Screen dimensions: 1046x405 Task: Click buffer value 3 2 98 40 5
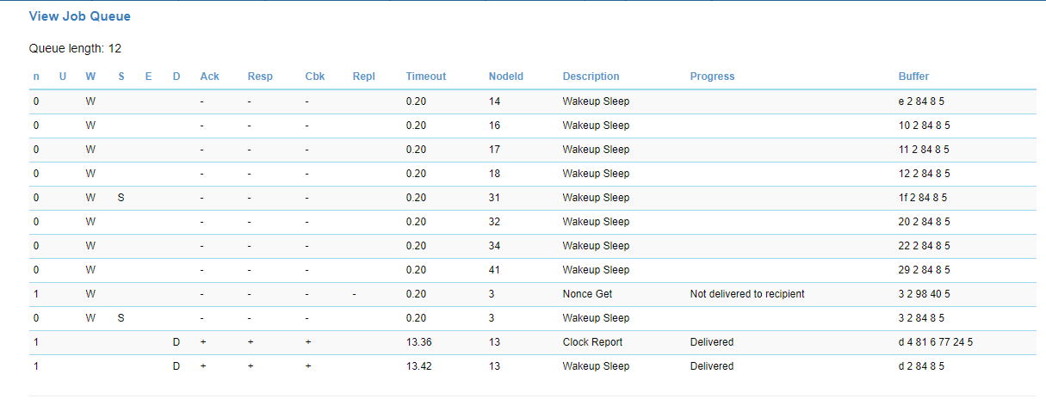pyautogui.click(x=925, y=294)
